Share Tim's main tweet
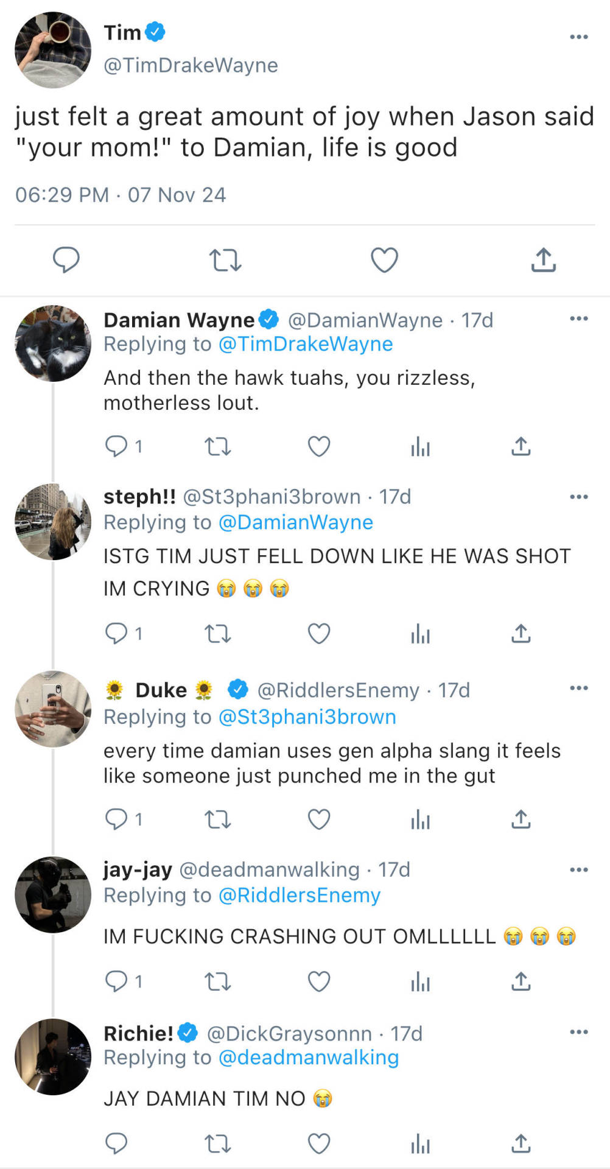 point(543,260)
